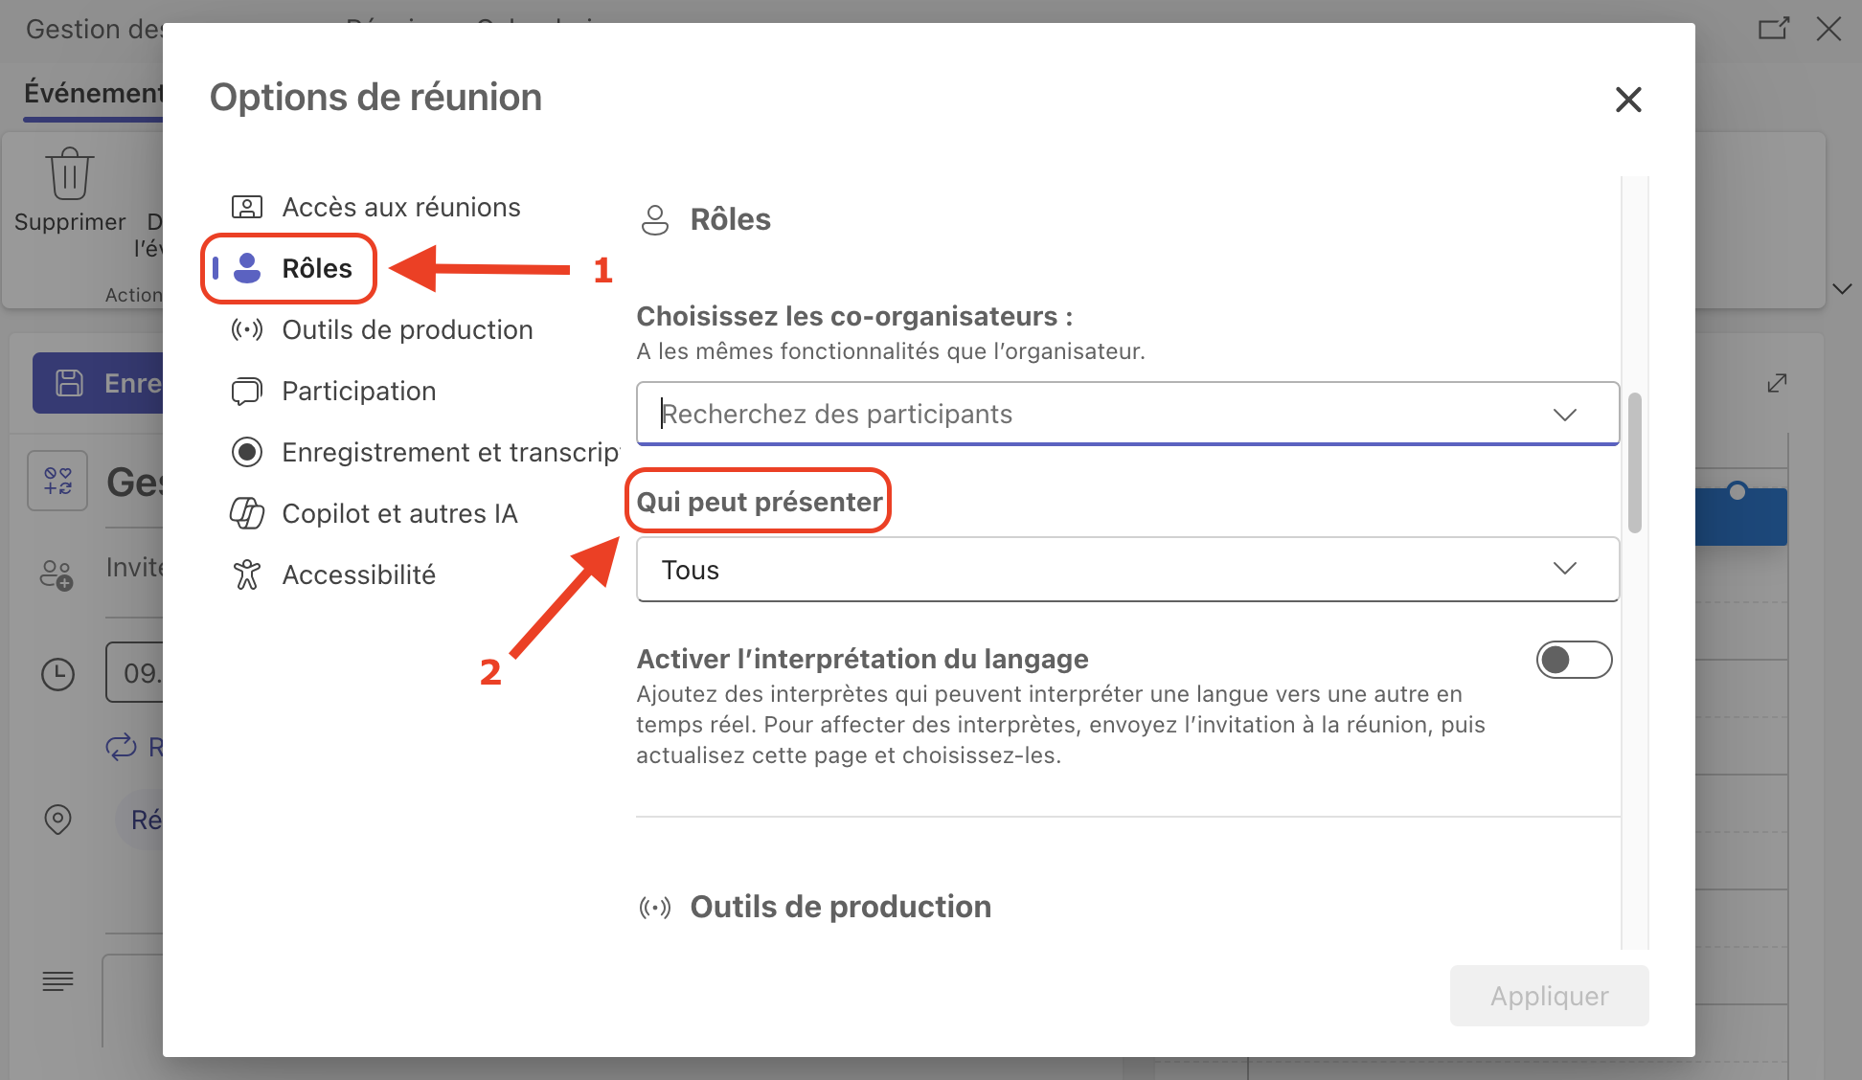
Task: Open the Recherchez des participants dropdown arrow
Action: point(1564,415)
